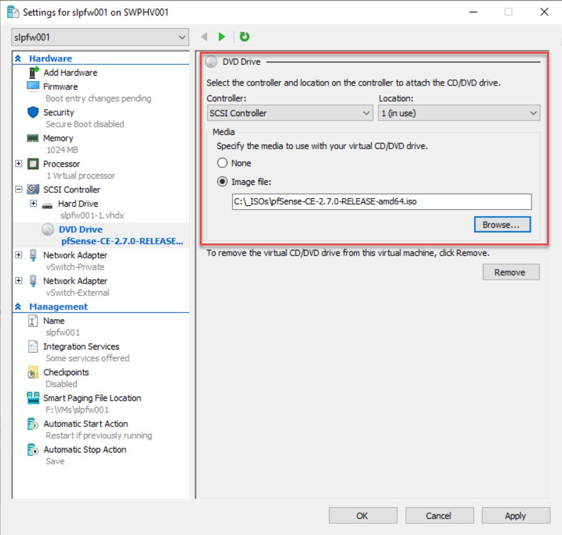Click the Automatic Start Action icon
Image resolution: width=562 pixels, height=535 pixels.
33,425
